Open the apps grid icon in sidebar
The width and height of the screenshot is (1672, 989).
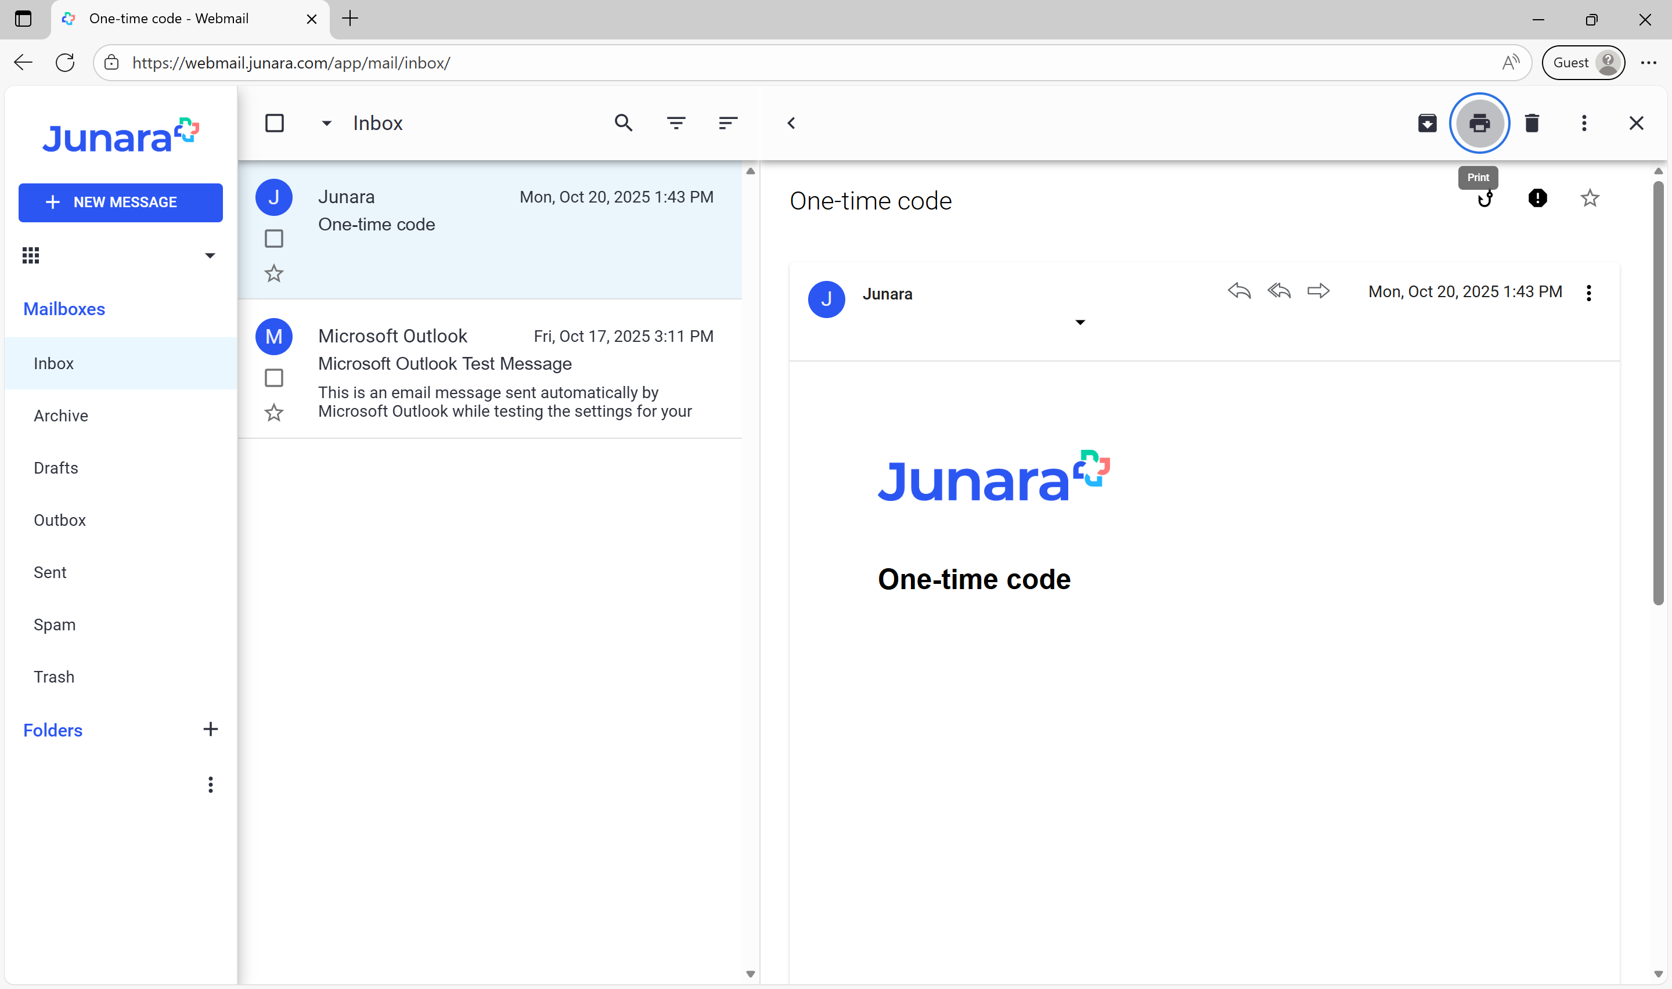(x=31, y=255)
